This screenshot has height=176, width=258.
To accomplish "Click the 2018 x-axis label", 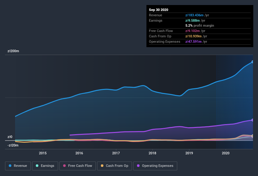I will coord(152,153).
